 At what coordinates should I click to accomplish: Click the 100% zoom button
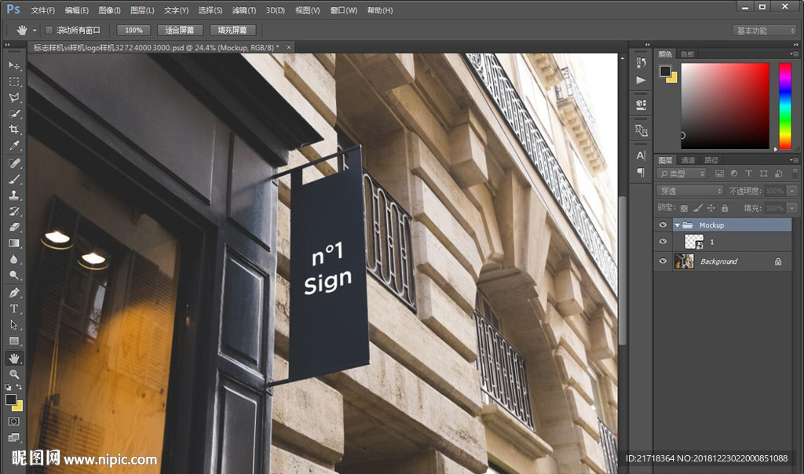click(133, 31)
